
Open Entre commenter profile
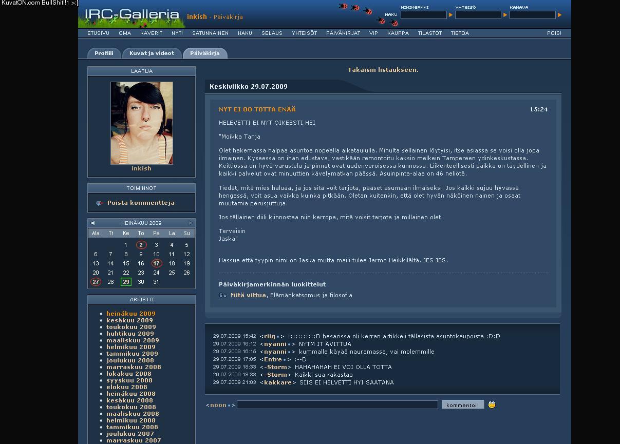pyautogui.click(x=273, y=359)
